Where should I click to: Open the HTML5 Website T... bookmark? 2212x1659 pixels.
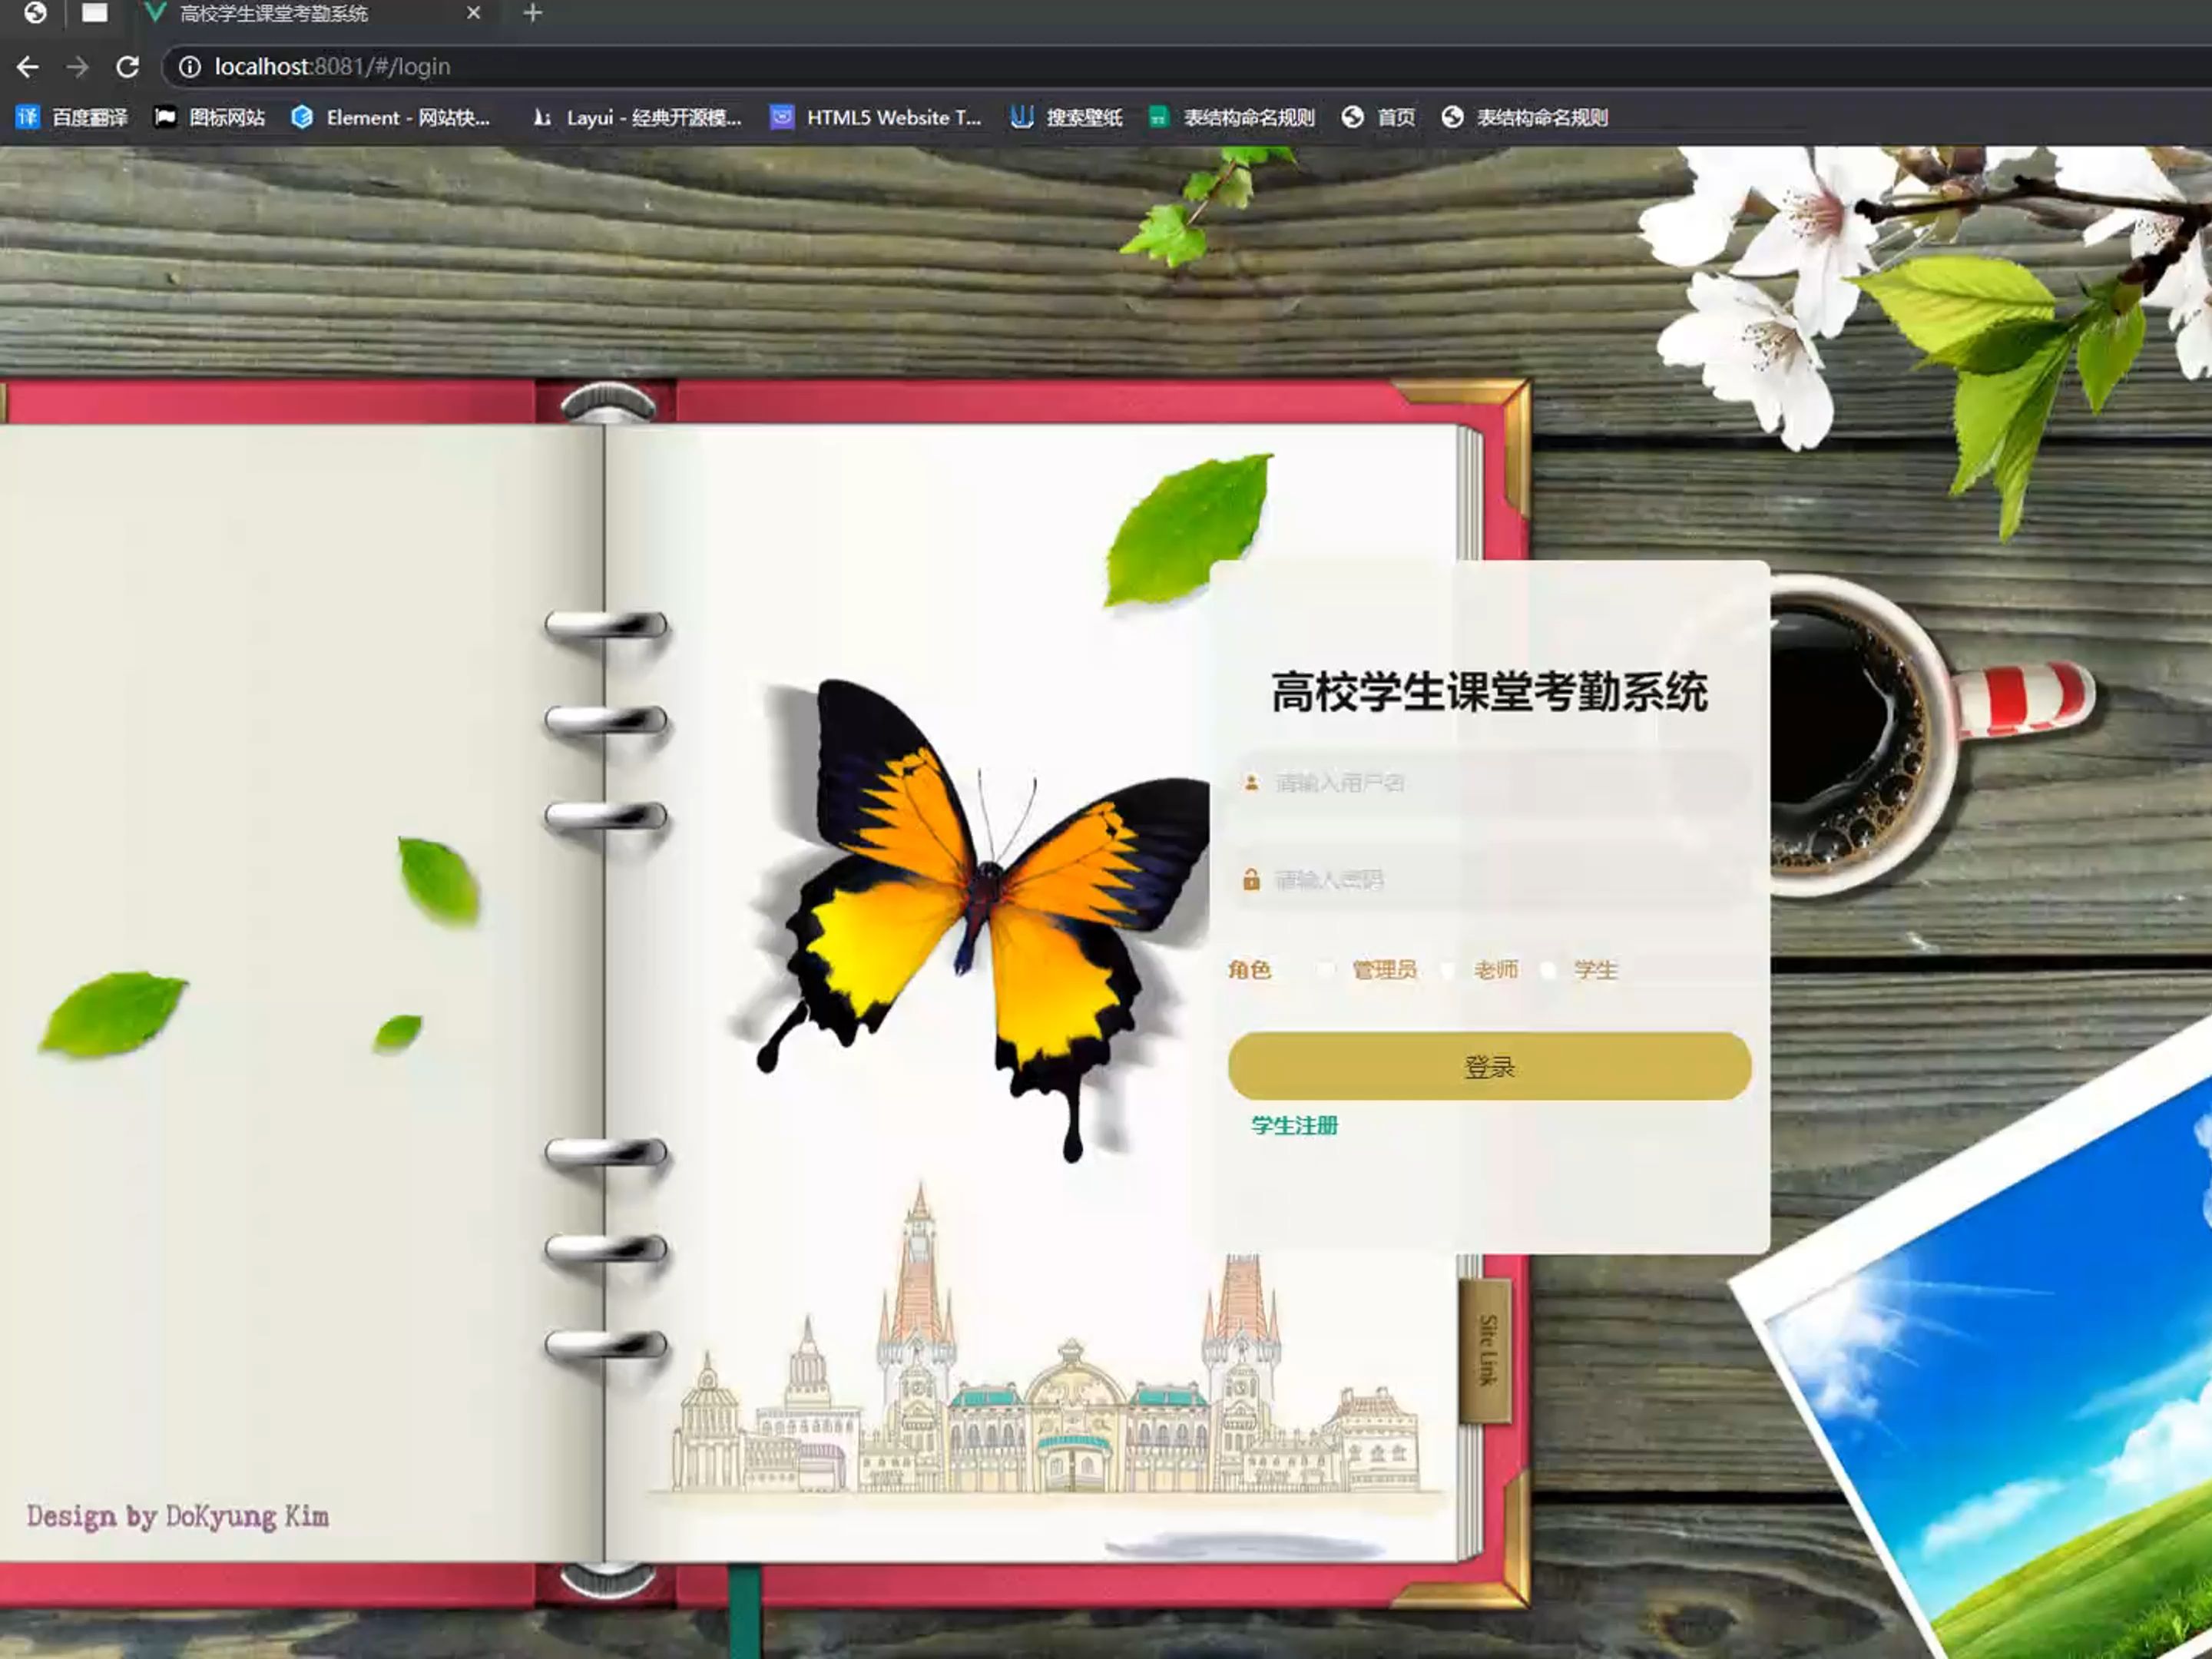[876, 118]
